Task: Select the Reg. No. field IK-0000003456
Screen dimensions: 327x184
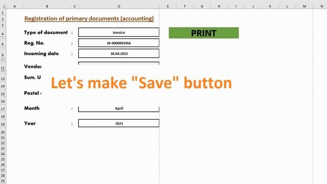Action: tap(119, 43)
